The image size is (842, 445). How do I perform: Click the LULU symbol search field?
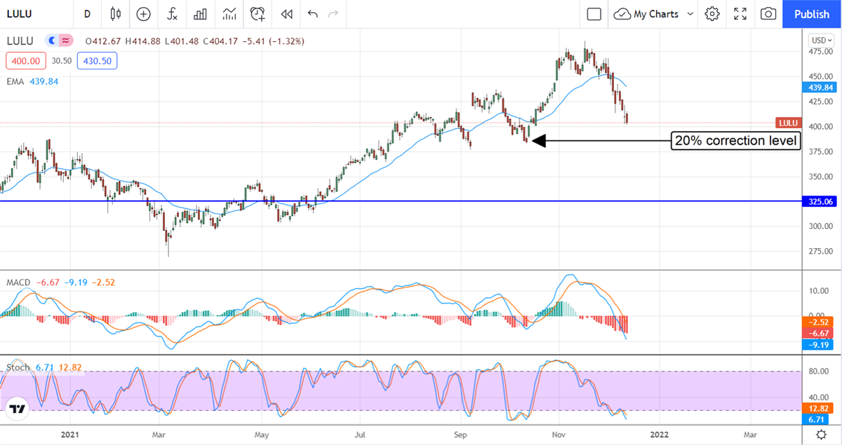(36, 14)
